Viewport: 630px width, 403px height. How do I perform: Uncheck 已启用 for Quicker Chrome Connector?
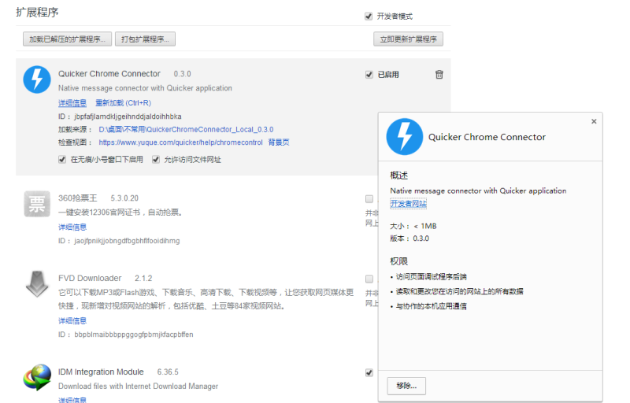369,75
